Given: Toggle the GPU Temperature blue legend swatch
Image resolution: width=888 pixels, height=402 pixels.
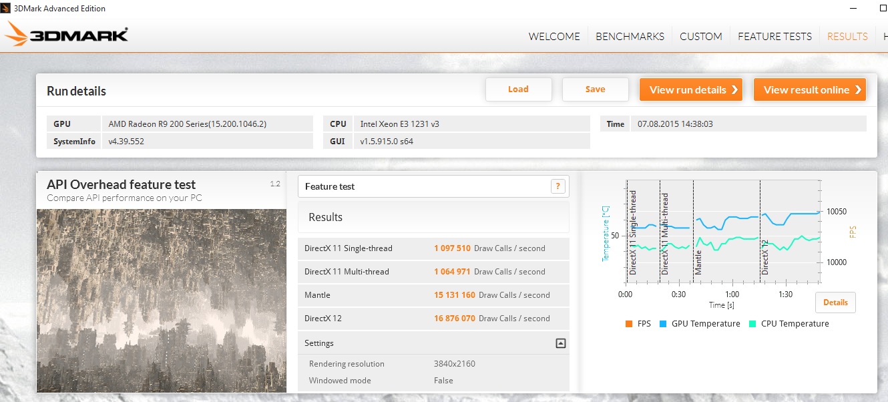Looking at the screenshot, I should 663,324.
